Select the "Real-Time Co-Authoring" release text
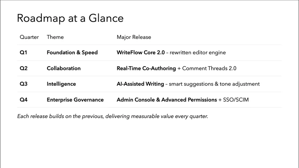This screenshot has height=168, width=299. click(146, 68)
